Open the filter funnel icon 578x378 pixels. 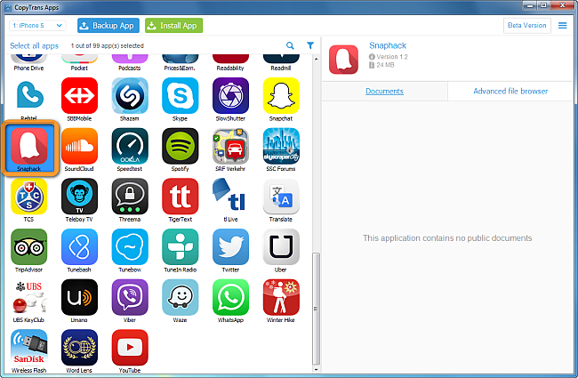310,45
